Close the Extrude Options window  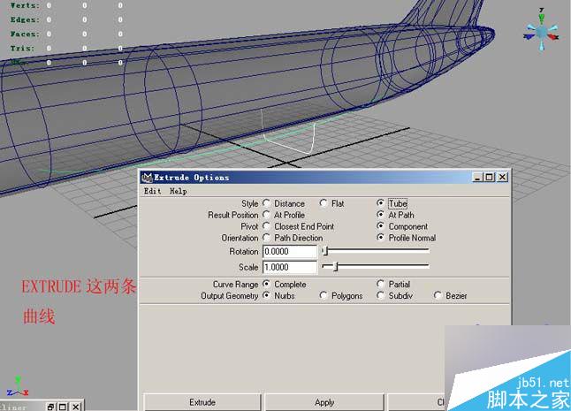503,178
